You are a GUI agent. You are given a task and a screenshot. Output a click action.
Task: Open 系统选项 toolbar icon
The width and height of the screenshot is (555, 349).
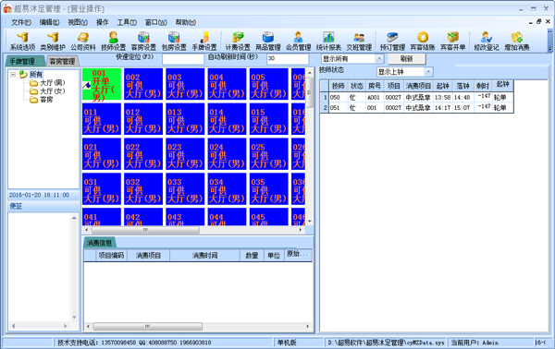(x=22, y=42)
